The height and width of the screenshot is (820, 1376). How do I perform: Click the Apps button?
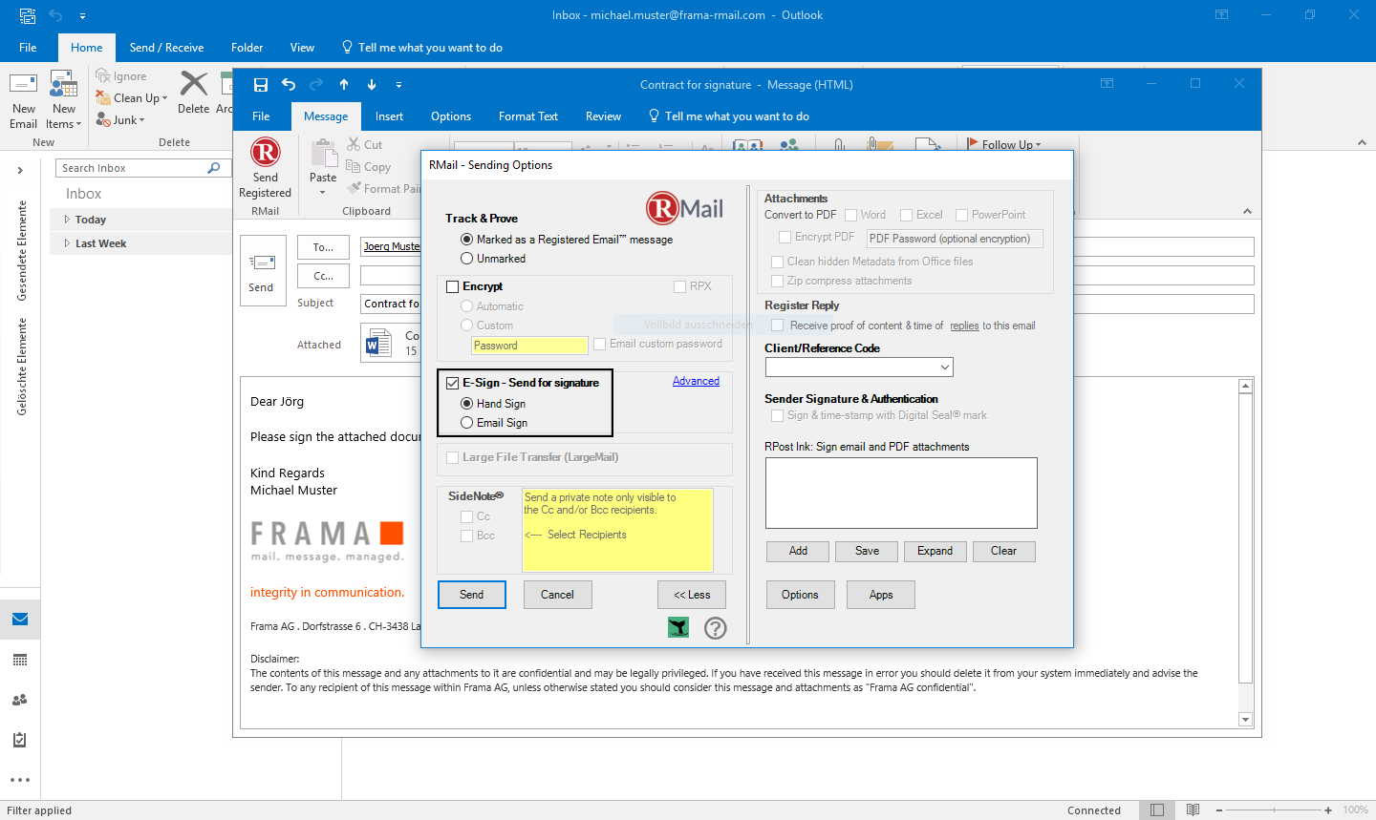click(x=881, y=595)
